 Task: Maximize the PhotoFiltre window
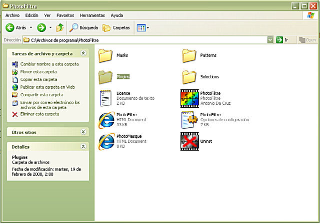click(304, 6)
